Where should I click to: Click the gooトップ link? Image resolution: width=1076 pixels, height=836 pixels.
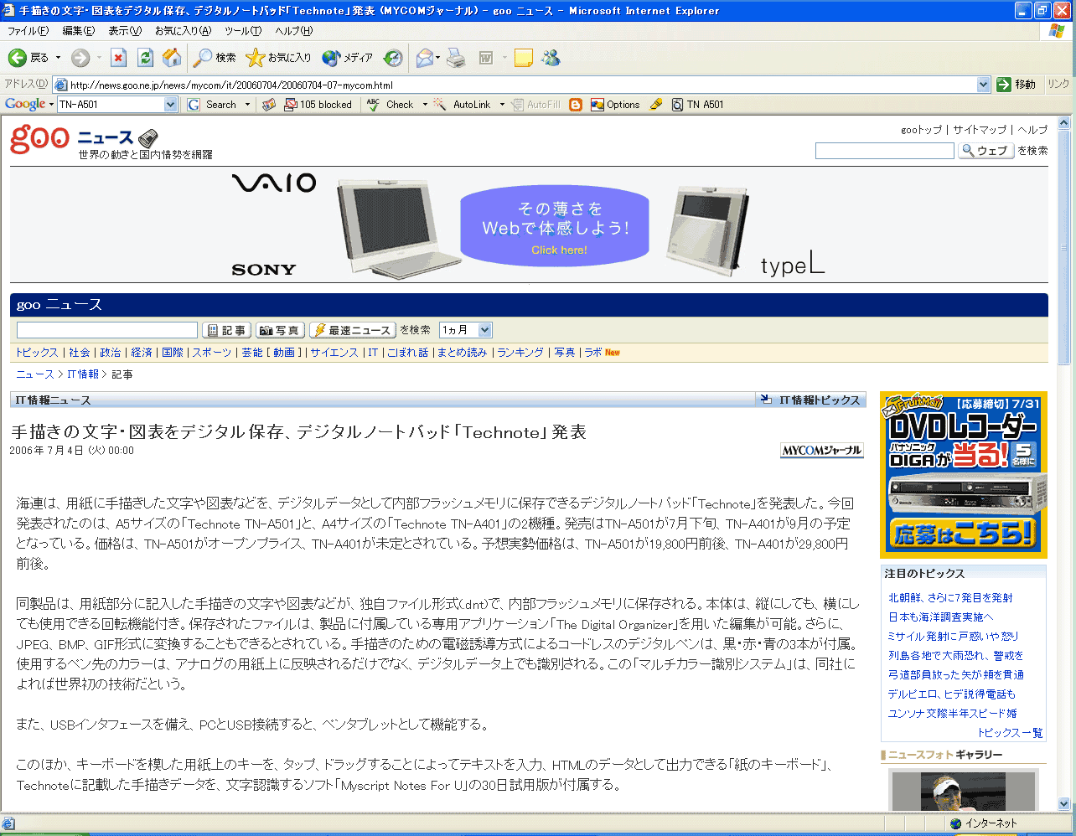[921, 130]
